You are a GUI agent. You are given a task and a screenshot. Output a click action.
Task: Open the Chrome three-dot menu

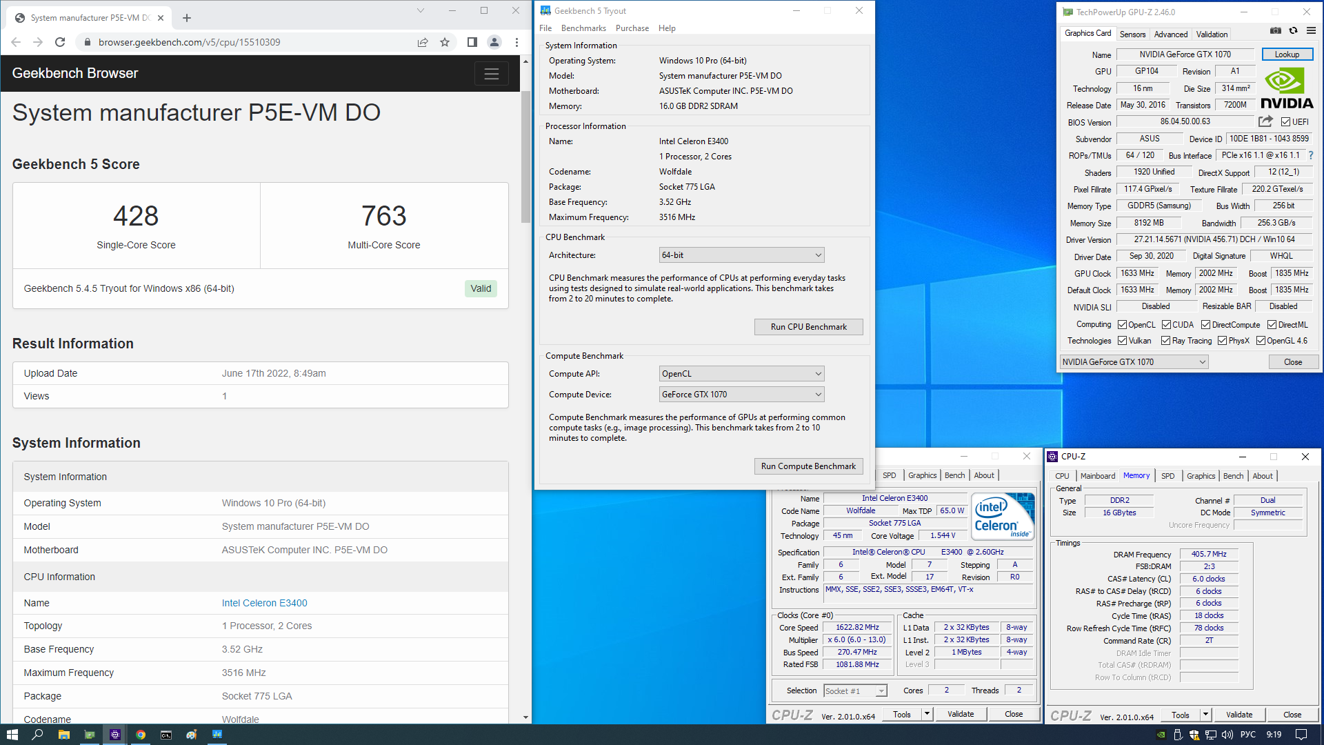(516, 42)
